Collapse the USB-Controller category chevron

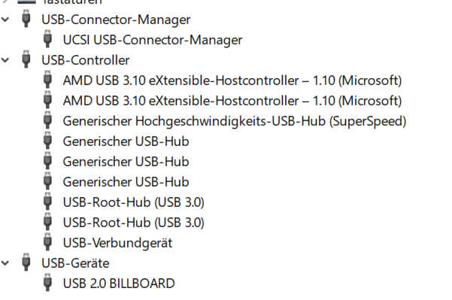click(5, 60)
